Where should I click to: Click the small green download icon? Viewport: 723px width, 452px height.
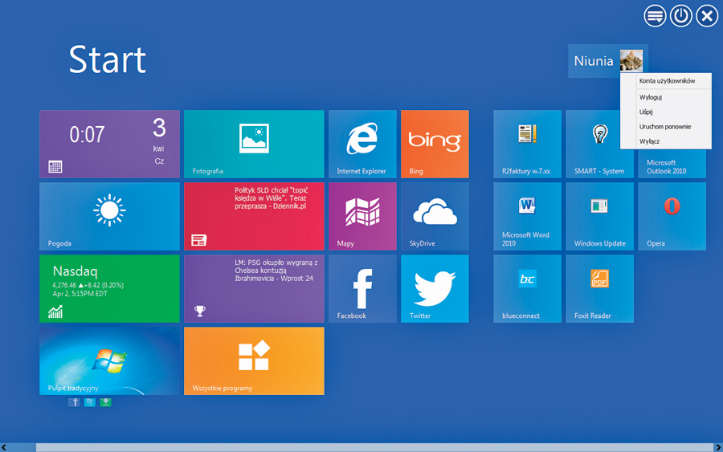105,402
